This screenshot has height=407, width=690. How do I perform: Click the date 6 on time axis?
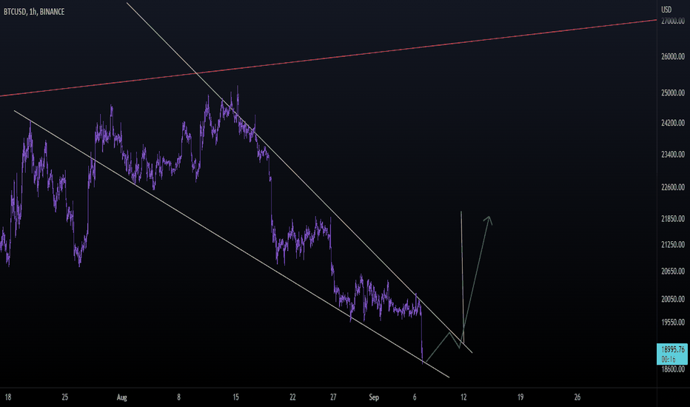coord(415,397)
